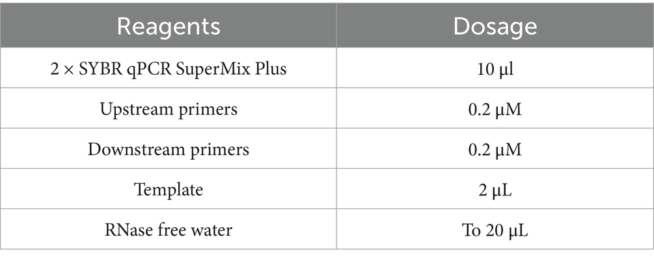Click the To 20 μL dosage cell
Image resolution: width=654 pixels, height=261 pixels.
click(495, 230)
